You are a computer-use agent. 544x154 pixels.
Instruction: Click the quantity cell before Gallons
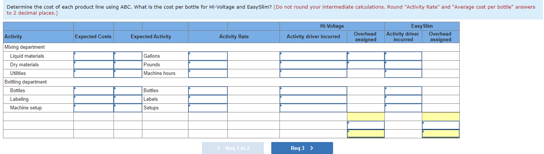(x=128, y=56)
